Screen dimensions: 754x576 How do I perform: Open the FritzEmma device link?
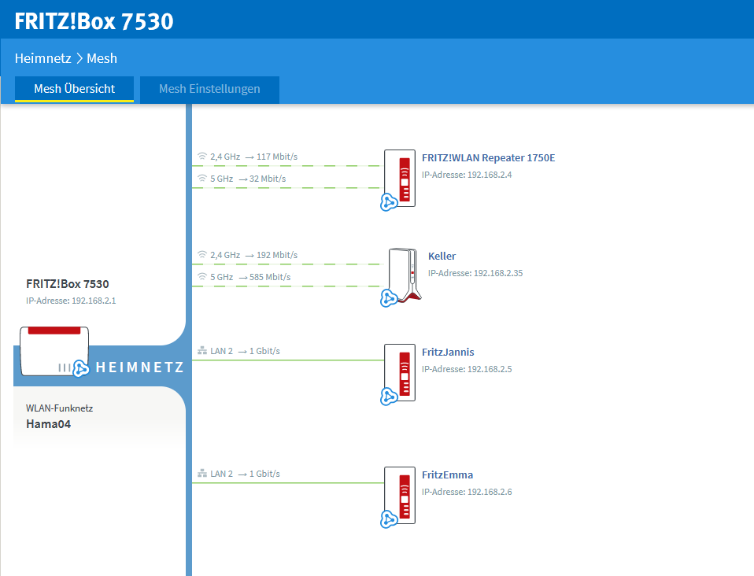point(447,474)
